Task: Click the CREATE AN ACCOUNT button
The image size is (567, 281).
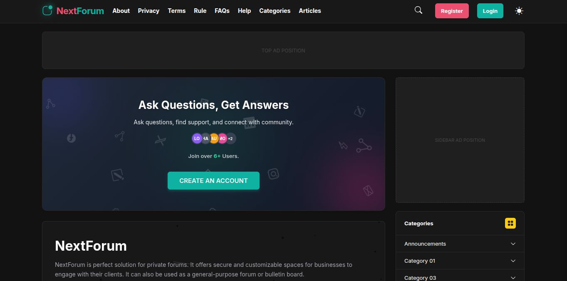Action: [213, 180]
